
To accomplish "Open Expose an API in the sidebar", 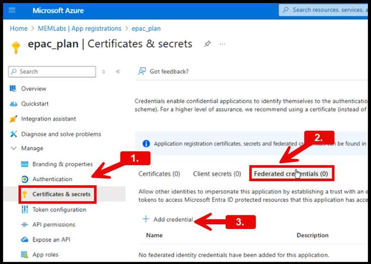I will click(x=51, y=240).
